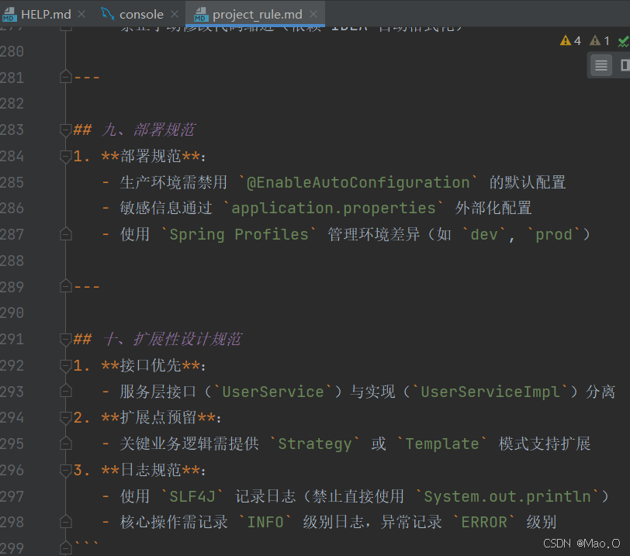Click the closing backticks on line 299
The image size is (630, 556).
pos(86,544)
